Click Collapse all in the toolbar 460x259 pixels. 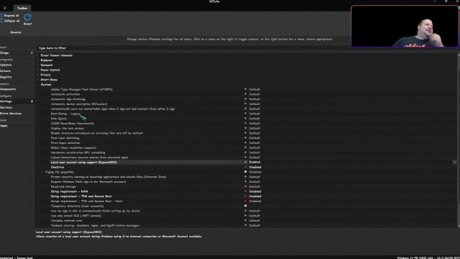point(10,21)
